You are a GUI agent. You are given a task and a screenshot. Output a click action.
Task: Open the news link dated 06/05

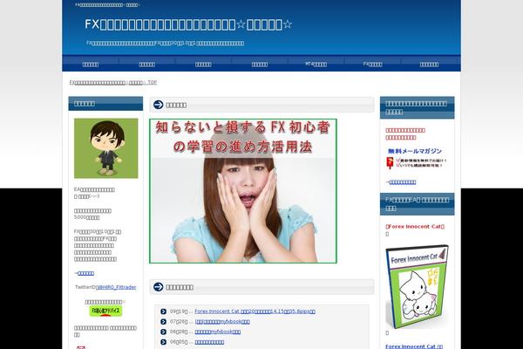click(209, 342)
